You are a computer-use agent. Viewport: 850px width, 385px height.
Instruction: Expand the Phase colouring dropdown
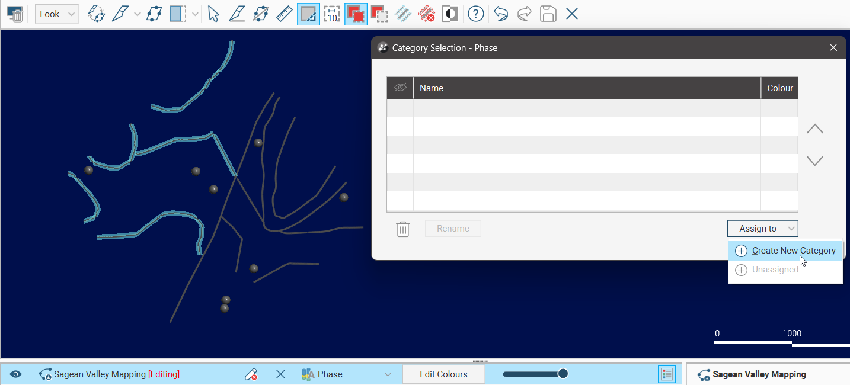(x=388, y=374)
